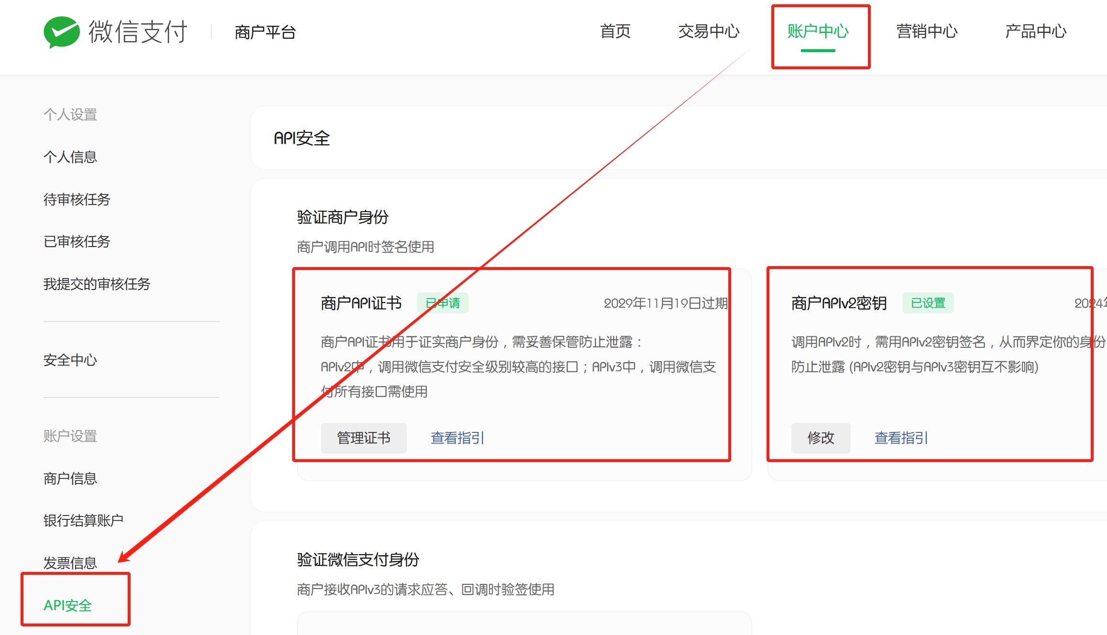Open 查看指引 link for 商户API证书
The width and height of the screenshot is (1107, 635).
[x=458, y=438]
